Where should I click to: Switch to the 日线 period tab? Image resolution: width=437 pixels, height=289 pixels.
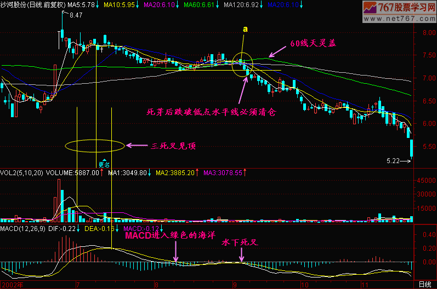click(424, 284)
